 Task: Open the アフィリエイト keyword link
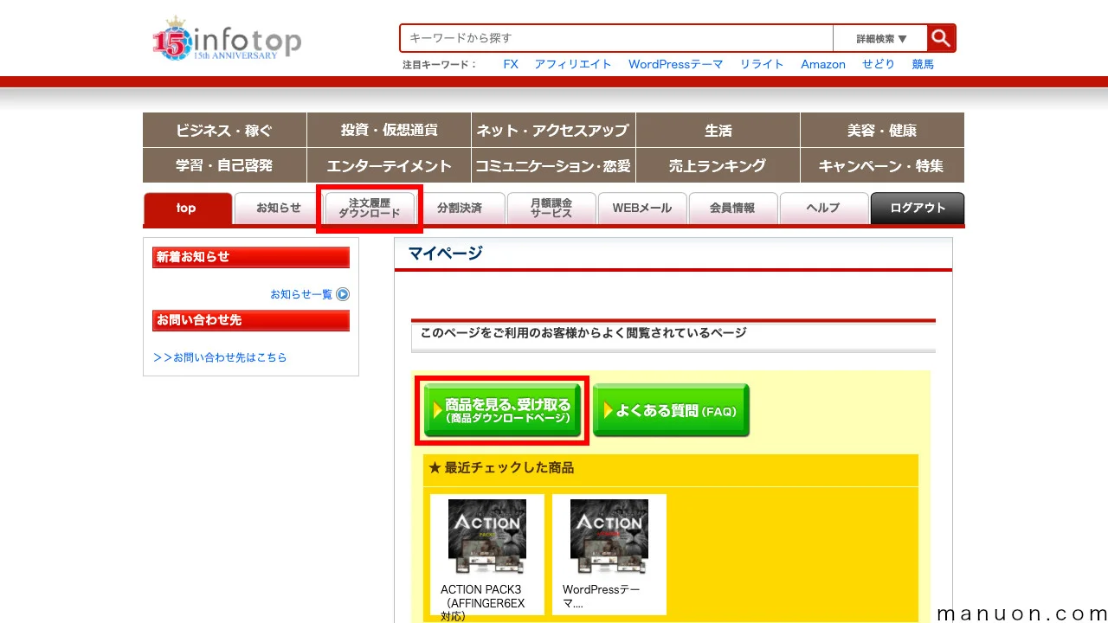tap(573, 64)
